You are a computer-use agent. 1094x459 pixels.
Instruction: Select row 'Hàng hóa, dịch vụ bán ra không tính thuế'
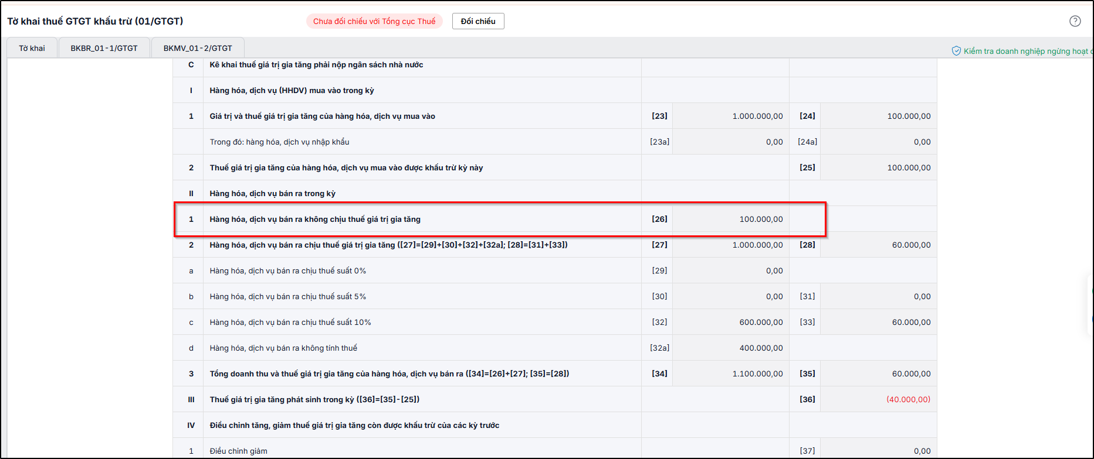pyautogui.click(x=554, y=348)
